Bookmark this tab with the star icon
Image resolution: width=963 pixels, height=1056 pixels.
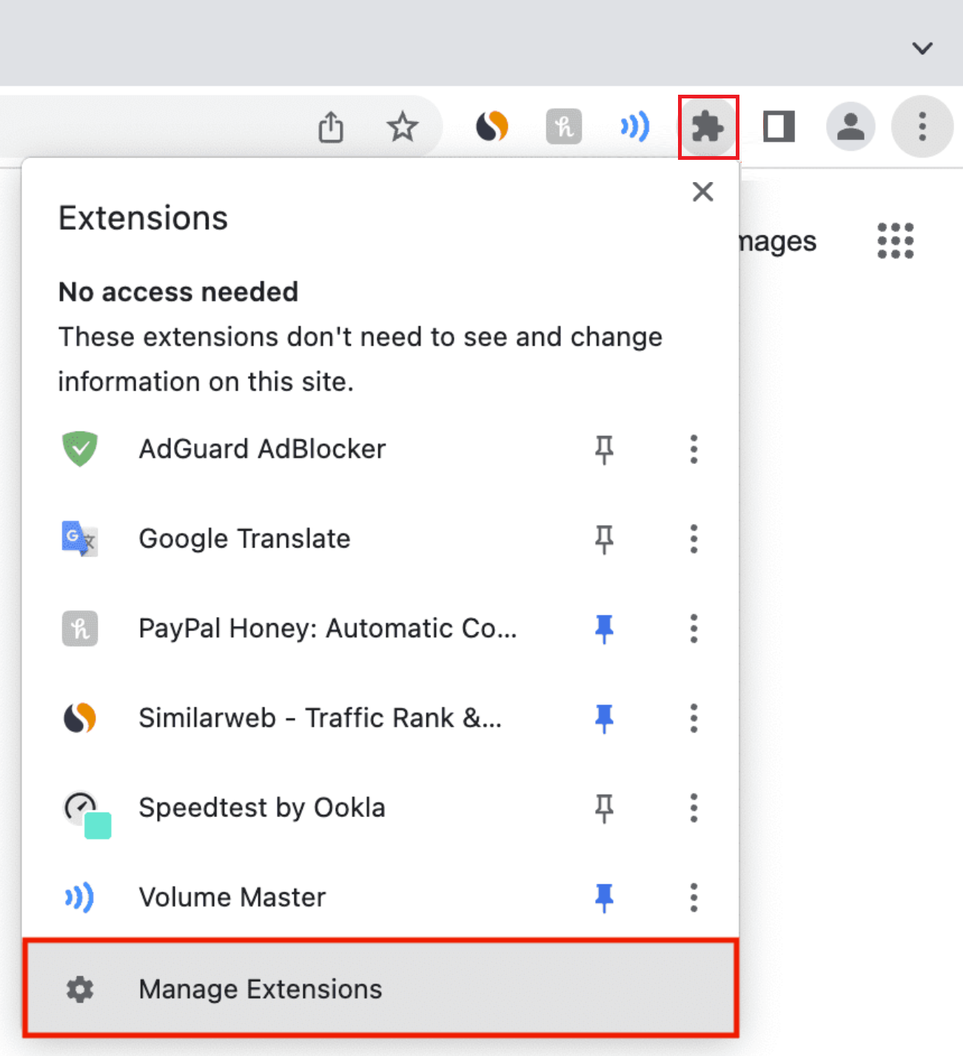pos(403,127)
